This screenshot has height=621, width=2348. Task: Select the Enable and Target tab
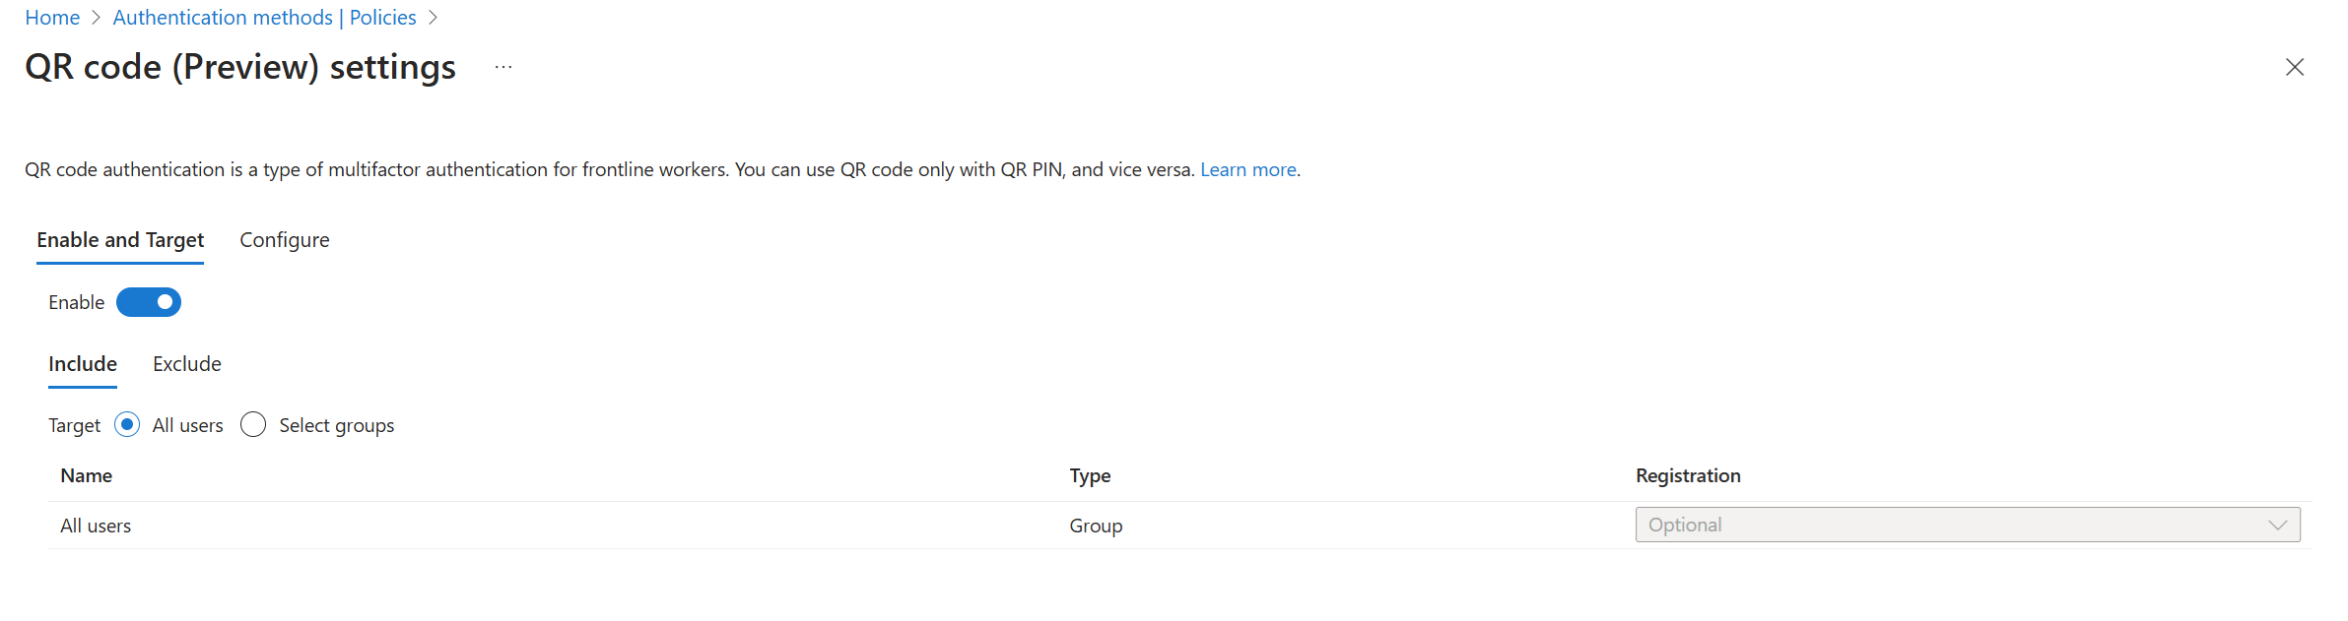pos(120,239)
